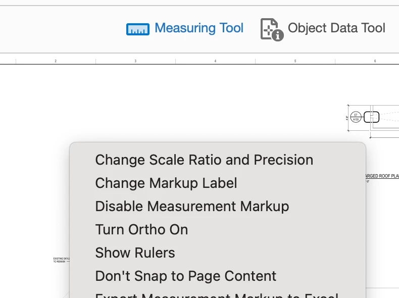Image resolution: width=399 pixels, height=298 pixels.
Task: Click the Enlarged Roof Plan title text
Action: (x=382, y=176)
